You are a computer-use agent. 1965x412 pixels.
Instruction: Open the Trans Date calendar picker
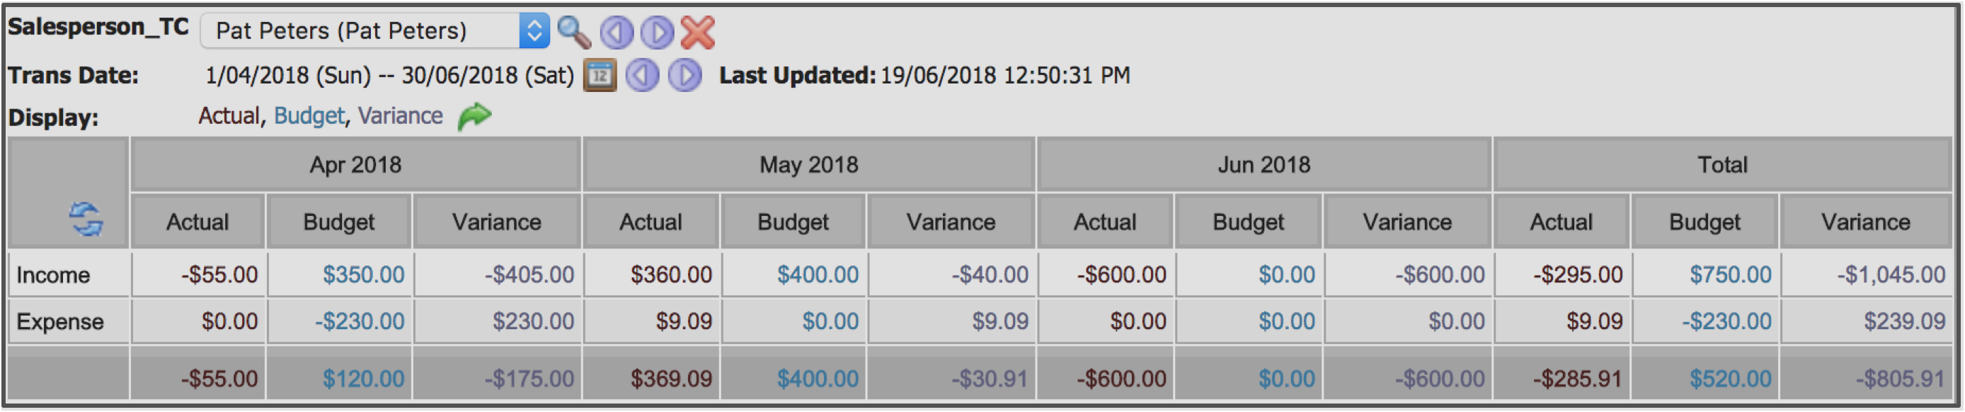coord(600,76)
